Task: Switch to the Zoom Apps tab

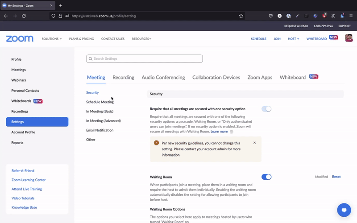Action: (260, 78)
